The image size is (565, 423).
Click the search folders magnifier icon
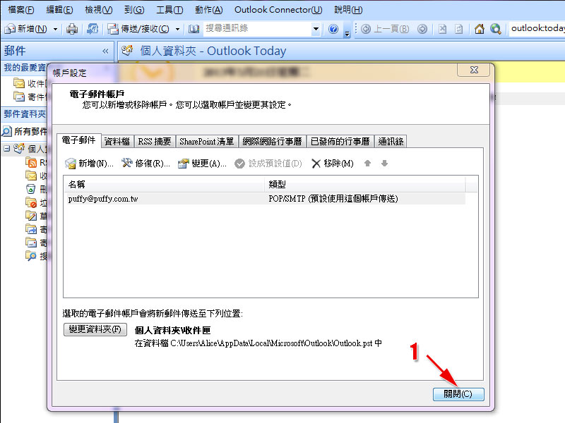pyautogui.click(x=31, y=256)
